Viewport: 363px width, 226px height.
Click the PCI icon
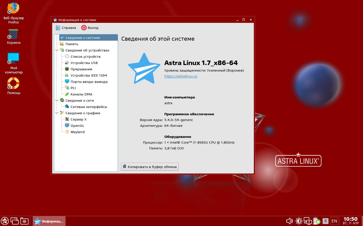(67, 88)
